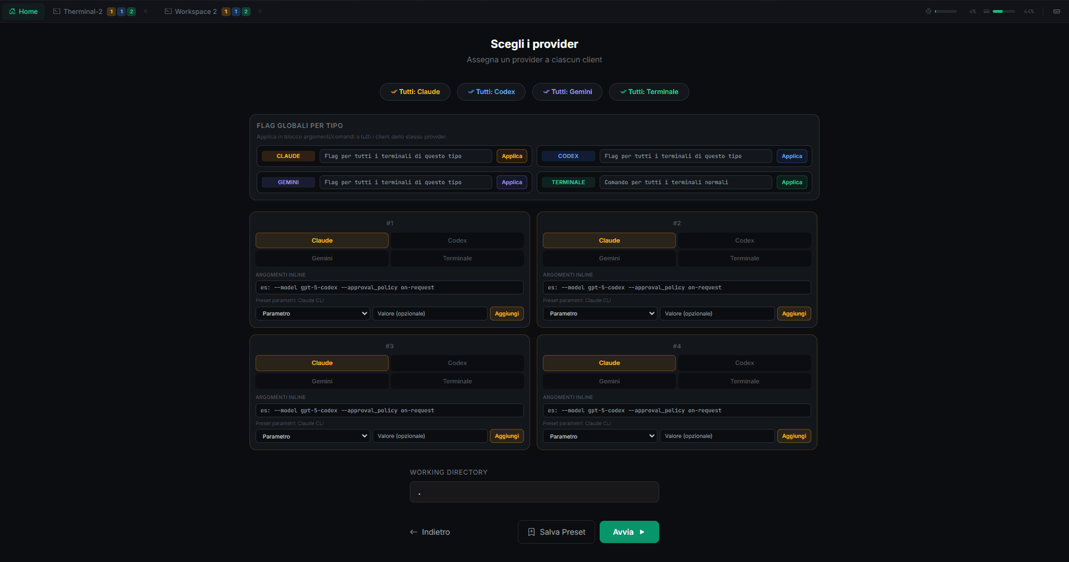Click the keyboard icon in top bar
The image size is (1069, 562).
(1056, 12)
